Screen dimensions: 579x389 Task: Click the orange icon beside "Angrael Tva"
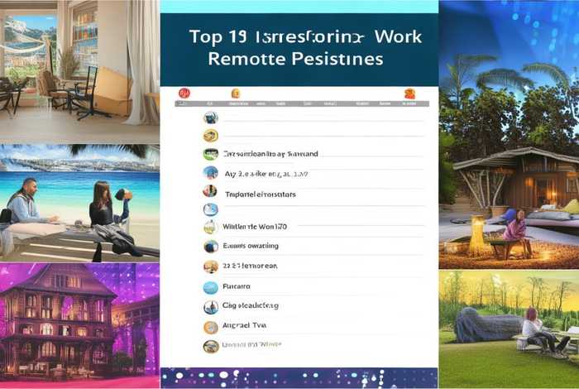click(210, 327)
